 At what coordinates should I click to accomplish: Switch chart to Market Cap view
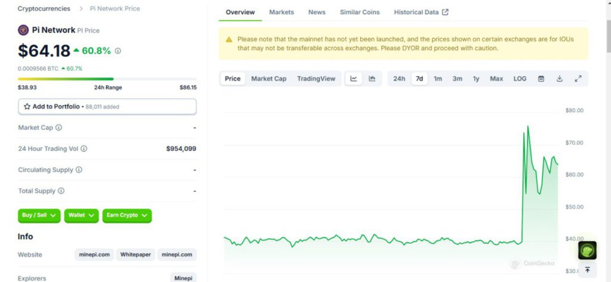269,79
